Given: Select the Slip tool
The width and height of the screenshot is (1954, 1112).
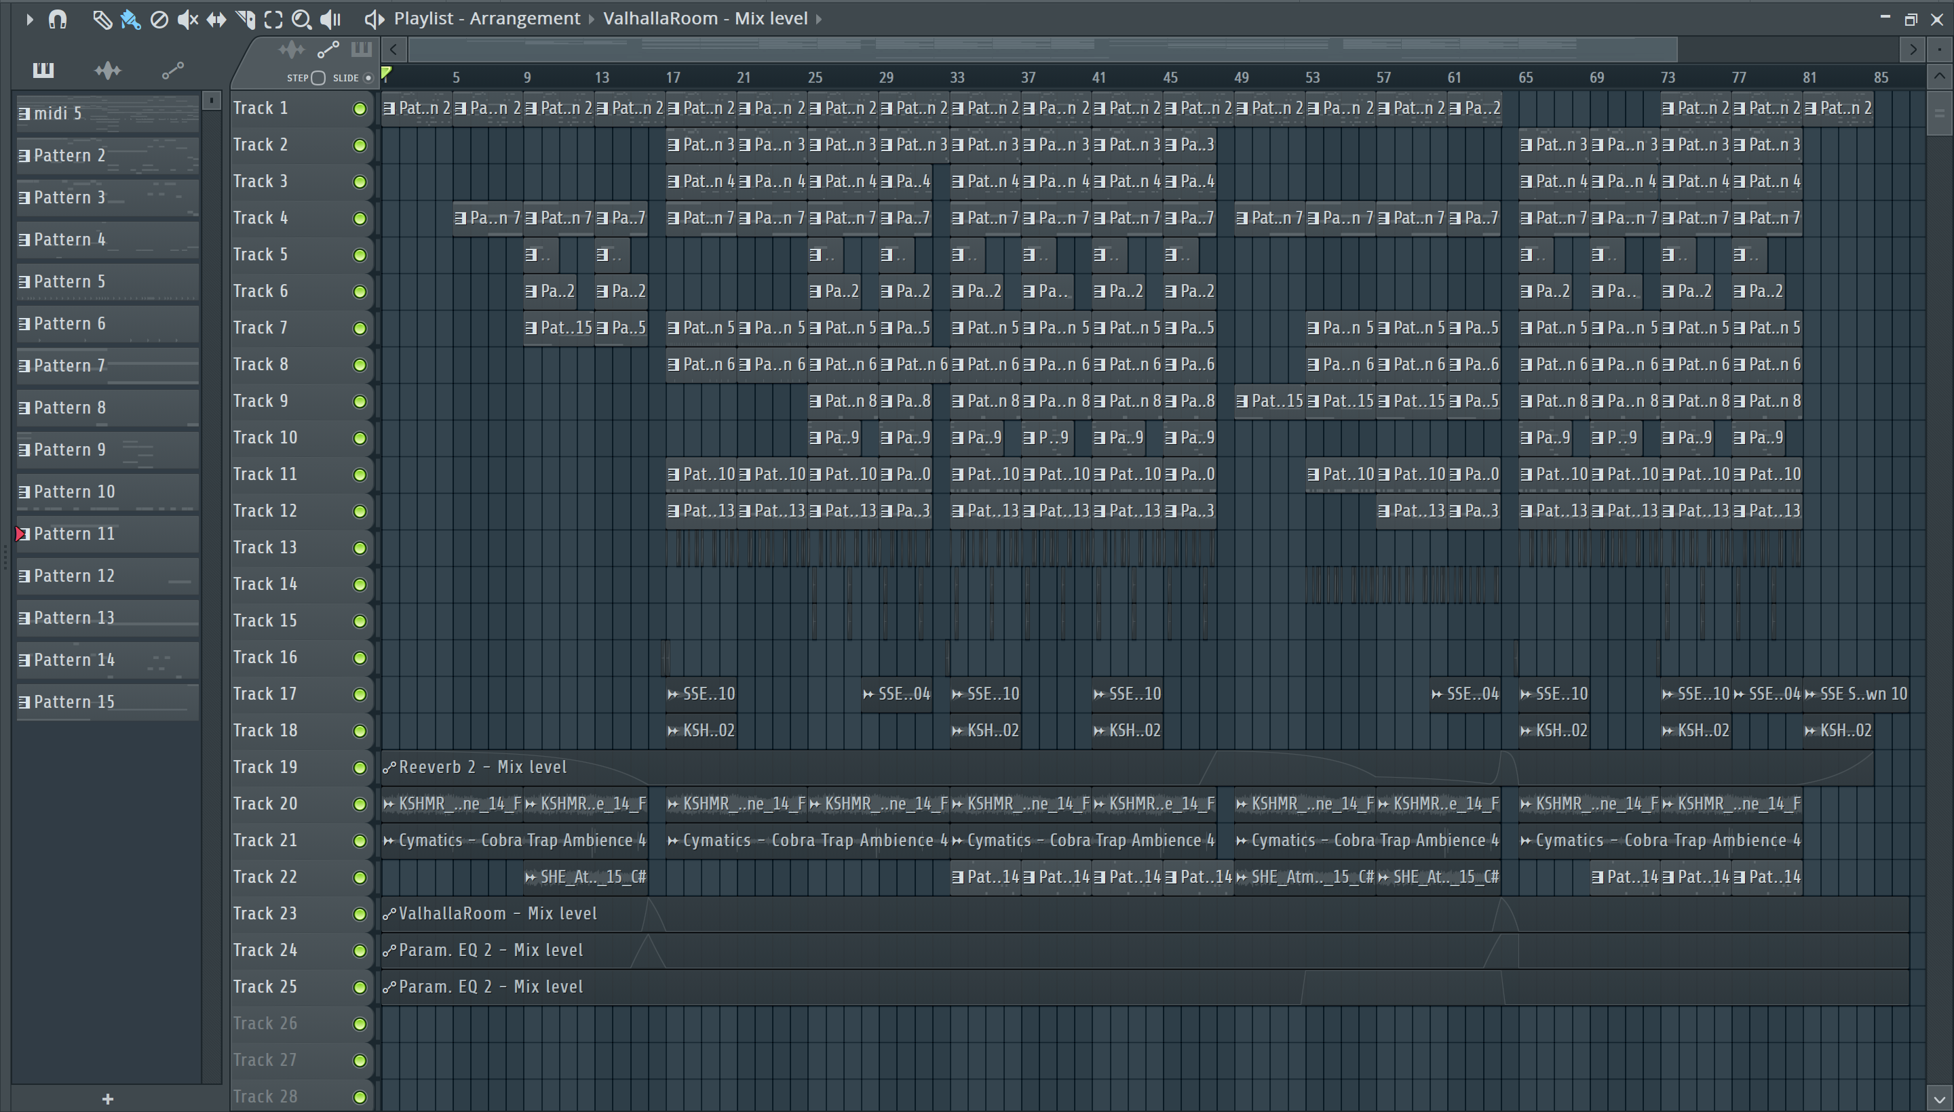Looking at the screenshot, I should [x=216, y=19].
